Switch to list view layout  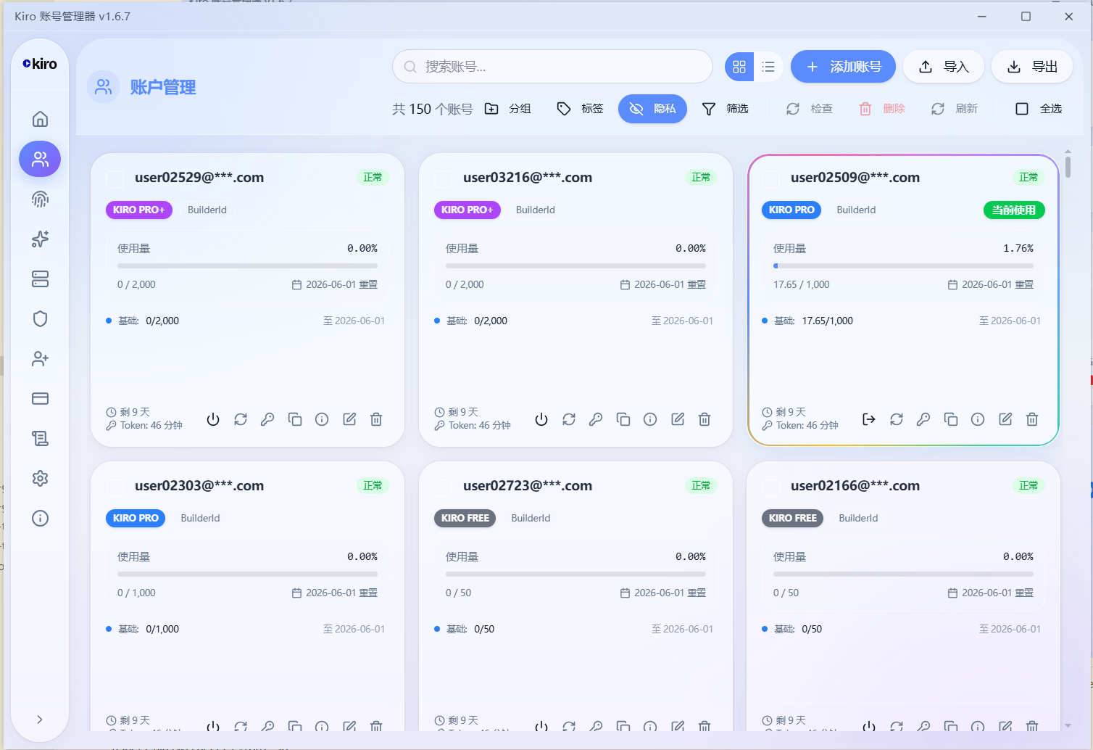coord(768,67)
